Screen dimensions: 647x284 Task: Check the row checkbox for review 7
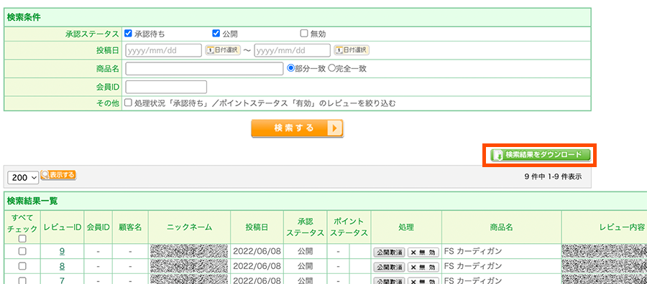(22, 280)
